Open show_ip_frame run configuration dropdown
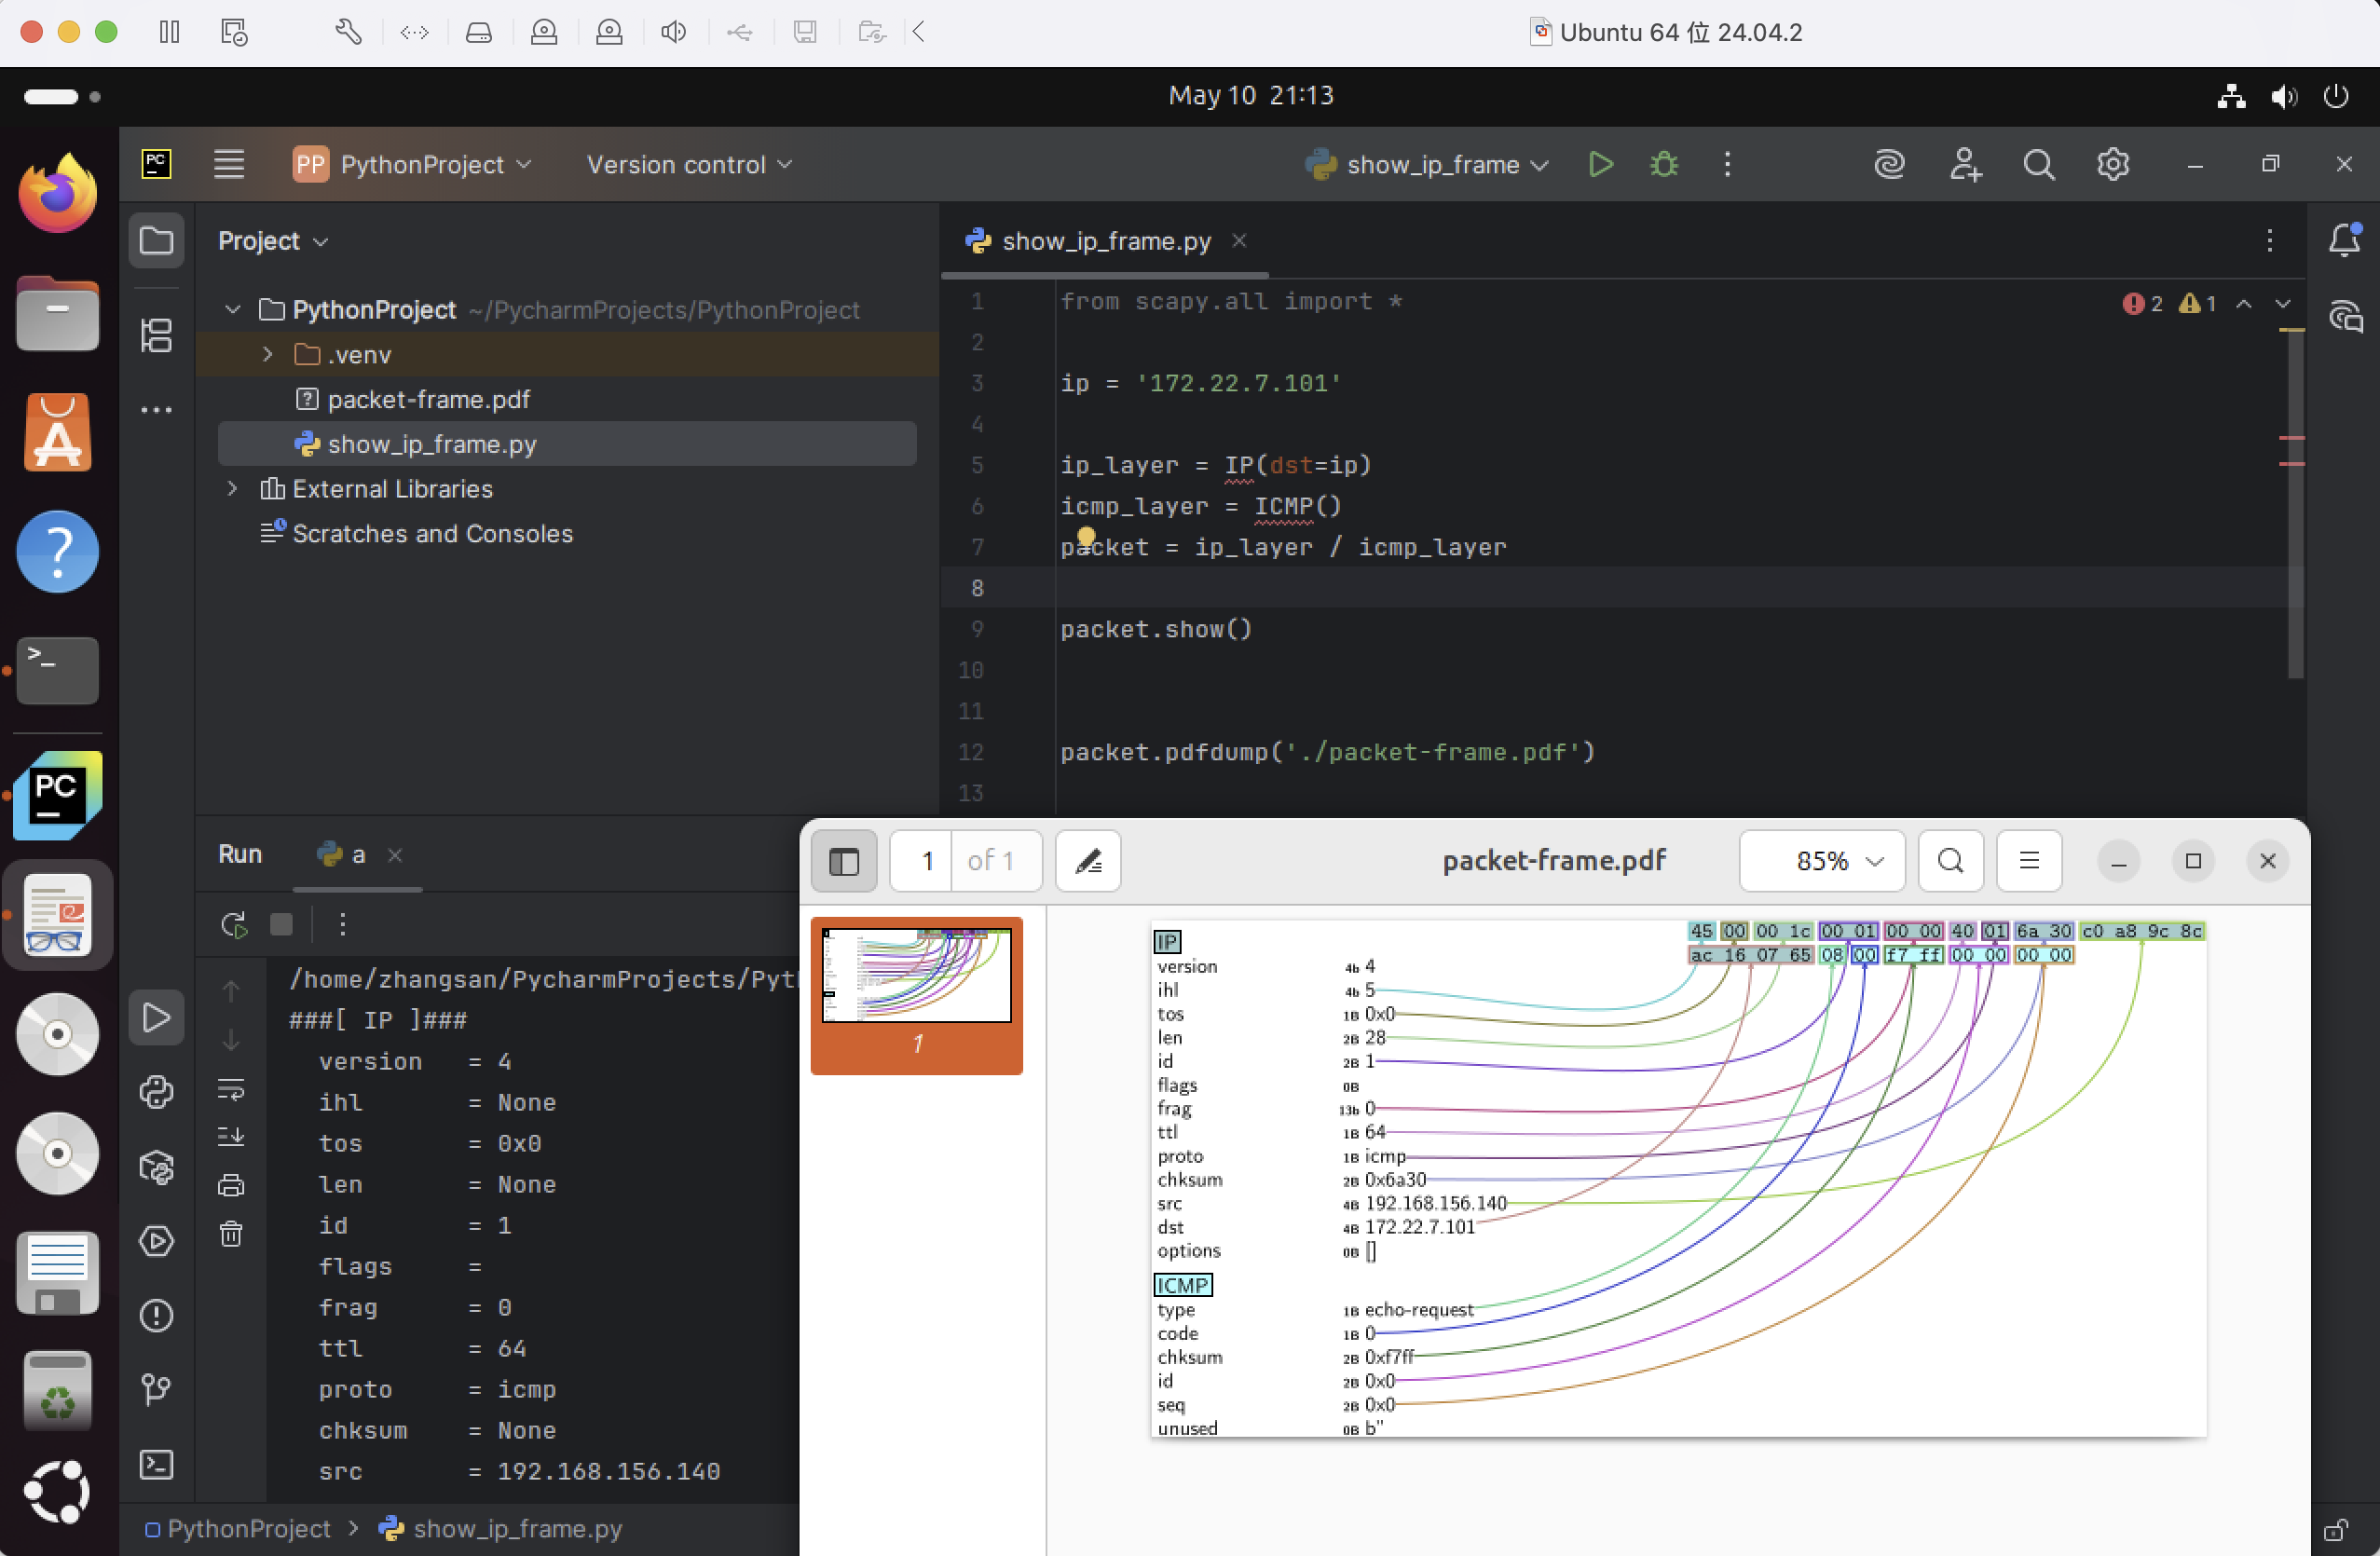Viewport: 2380px width, 1556px height. pos(1432,164)
